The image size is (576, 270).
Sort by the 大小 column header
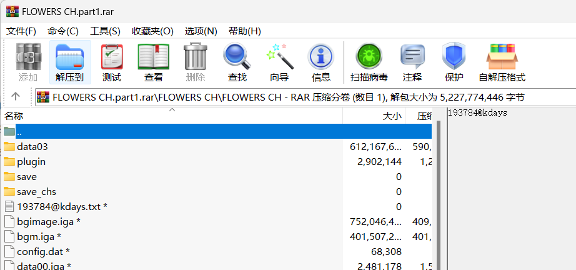pyautogui.click(x=391, y=116)
